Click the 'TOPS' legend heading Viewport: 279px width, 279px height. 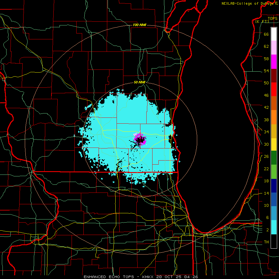(x=272, y=18)
